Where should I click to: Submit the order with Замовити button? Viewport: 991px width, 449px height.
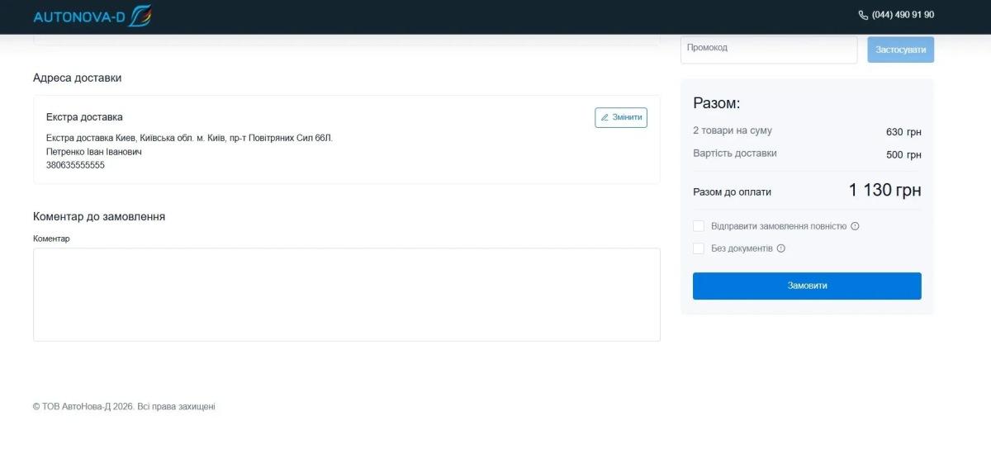[x=807, y=286]
